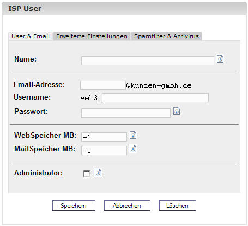
Task: Show help icon for WebSpeicher MB
Action: [133, 135]
